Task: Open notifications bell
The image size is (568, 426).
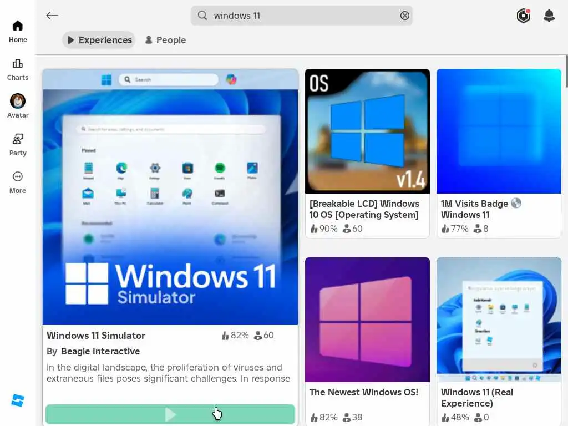Action: pyautogui.click(x=549, y=16)
